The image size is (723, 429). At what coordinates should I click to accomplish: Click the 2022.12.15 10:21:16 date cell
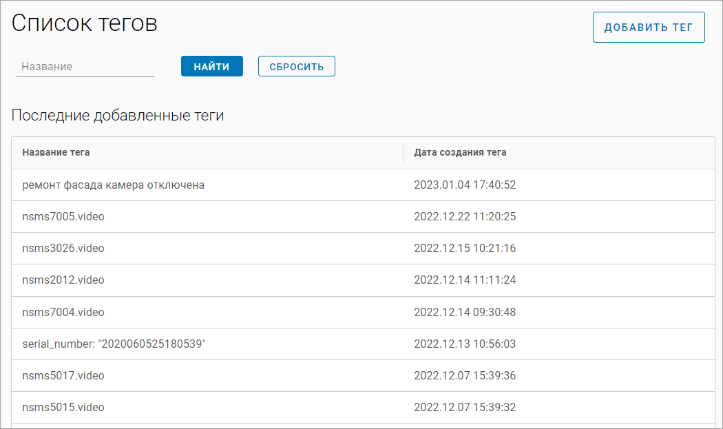465,249
